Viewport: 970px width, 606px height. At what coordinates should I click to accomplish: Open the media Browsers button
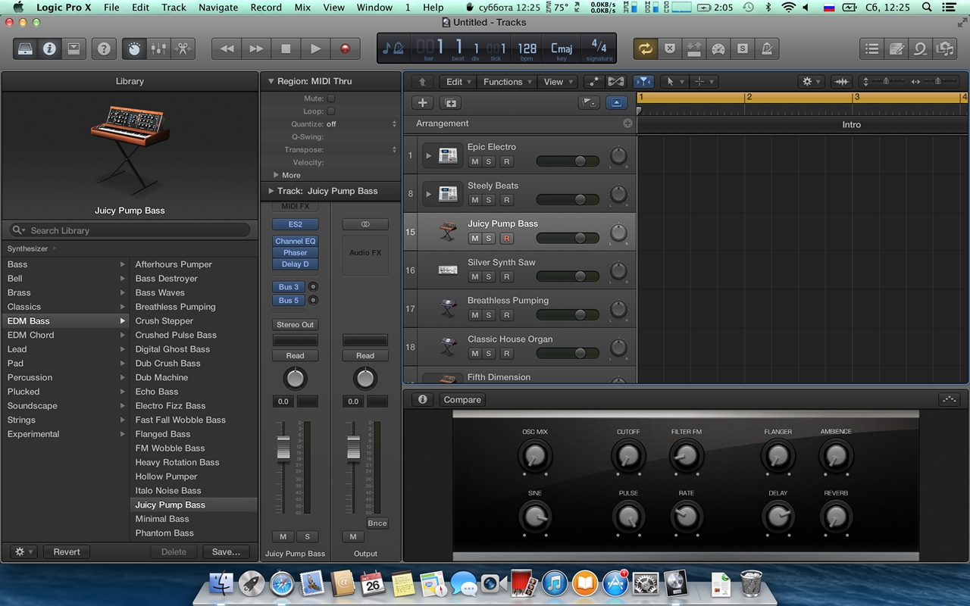945,48
